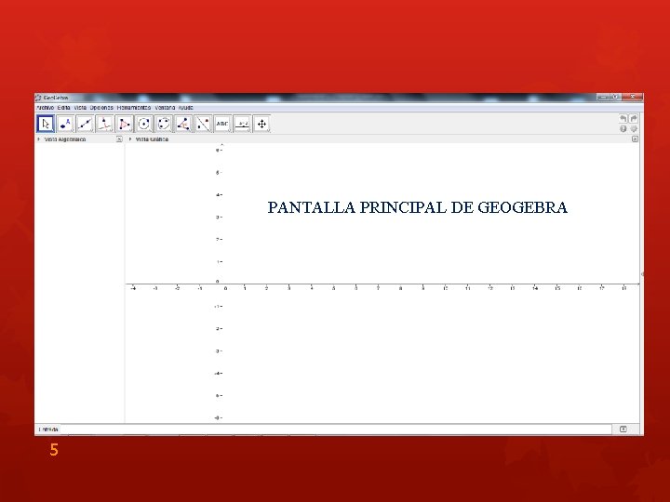This screenshot has width=670, height=502.
Task: Select the Perpendicular Line tool
Action: pos(104,124)
